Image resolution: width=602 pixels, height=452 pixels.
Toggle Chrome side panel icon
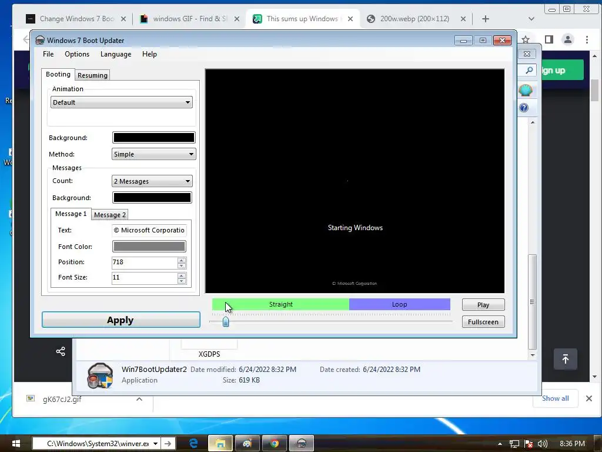pos(549,39)
